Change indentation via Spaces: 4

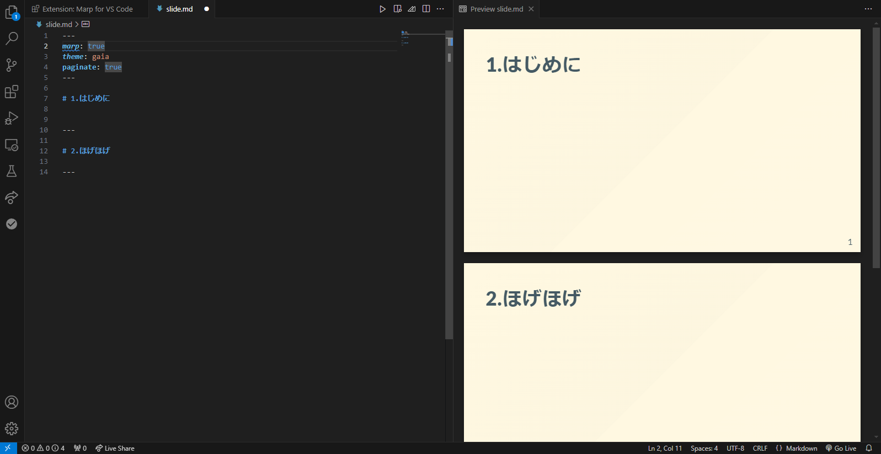point(704,448)
